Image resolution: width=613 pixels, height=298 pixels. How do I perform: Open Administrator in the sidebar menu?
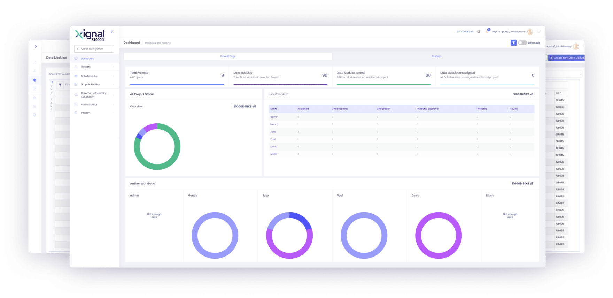89,105
